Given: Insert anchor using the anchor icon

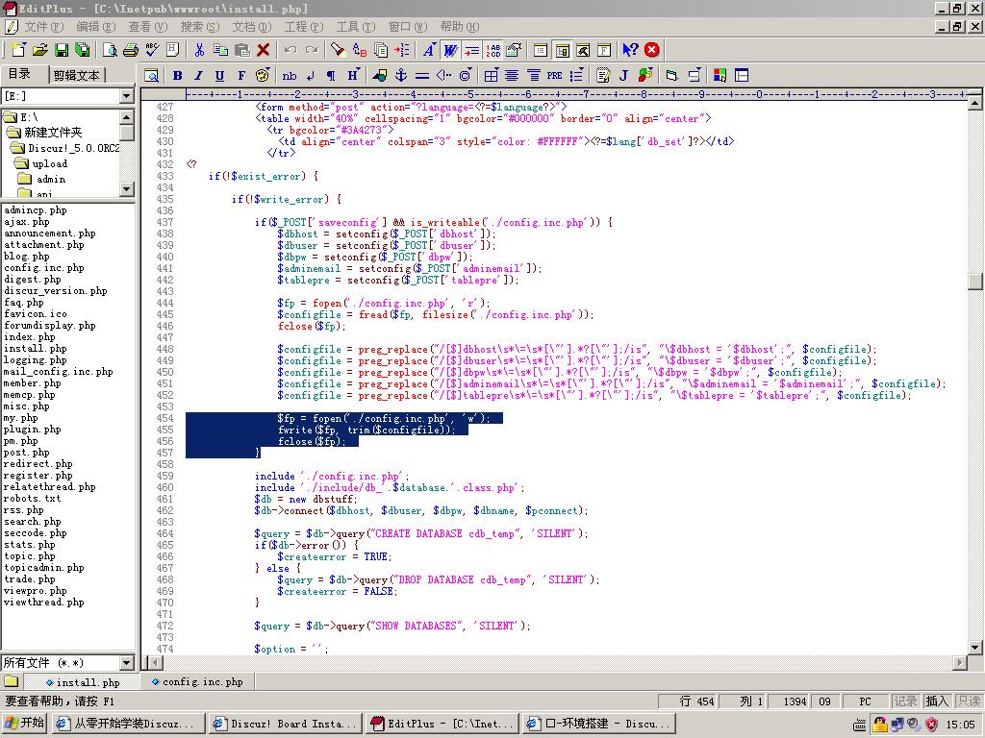Looking at the screenshot, I should (x=401, y=75).
